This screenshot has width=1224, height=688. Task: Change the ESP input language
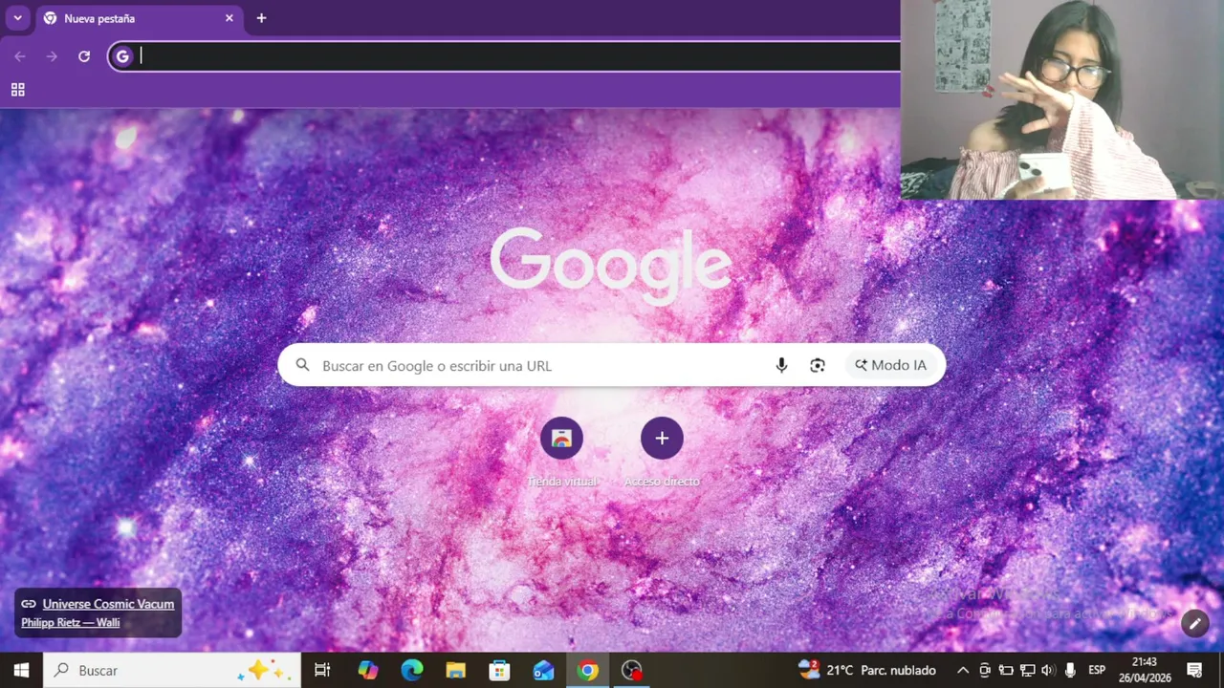tap(1097, 671)
